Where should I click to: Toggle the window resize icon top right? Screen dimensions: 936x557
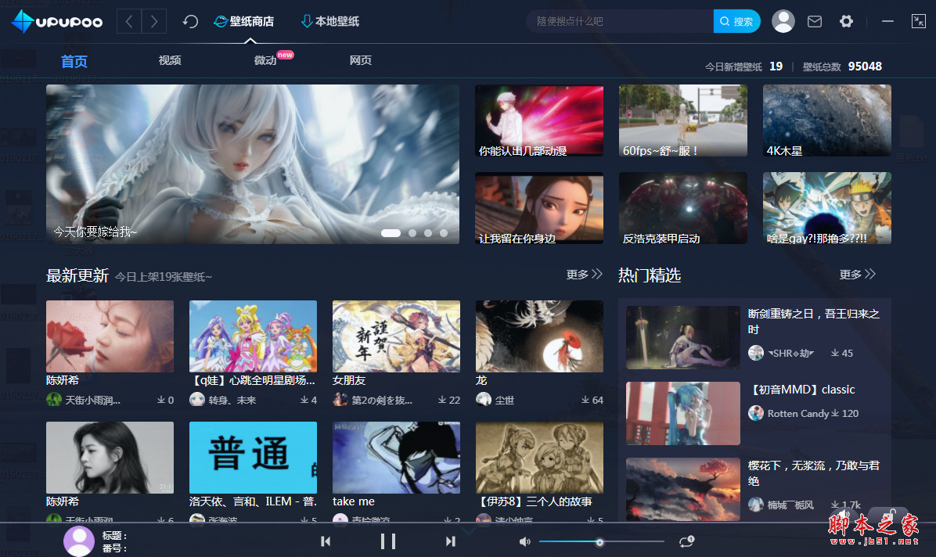pyautogui.click(x=918, y=21)
